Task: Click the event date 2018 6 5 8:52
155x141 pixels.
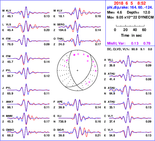Action: pyautogui.click(x=130, y=3)
